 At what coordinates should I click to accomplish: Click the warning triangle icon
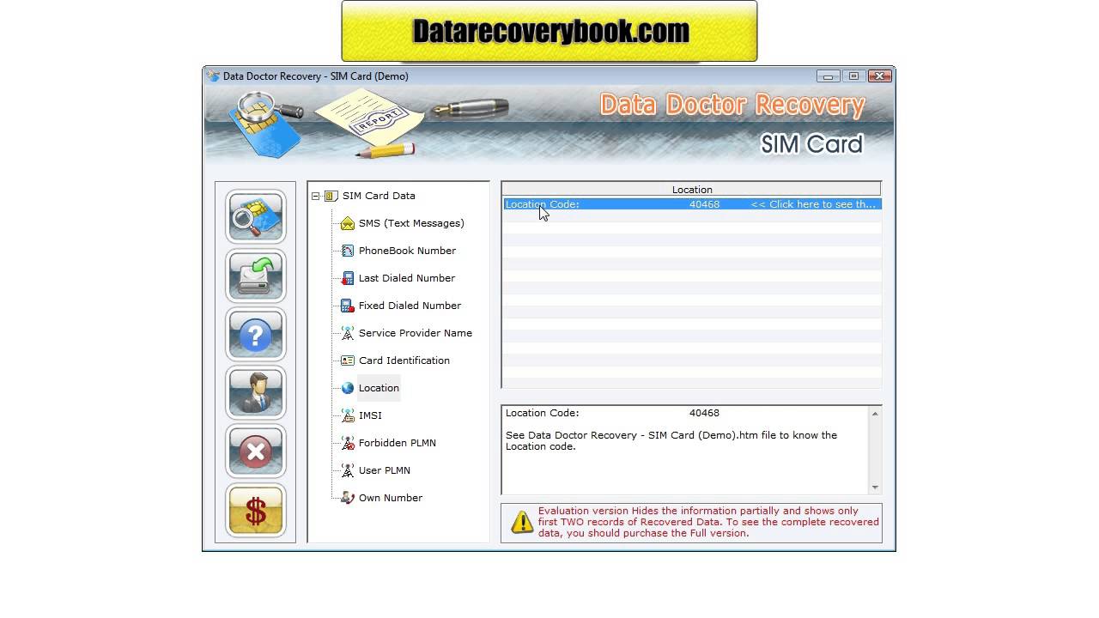pos(522,522)
